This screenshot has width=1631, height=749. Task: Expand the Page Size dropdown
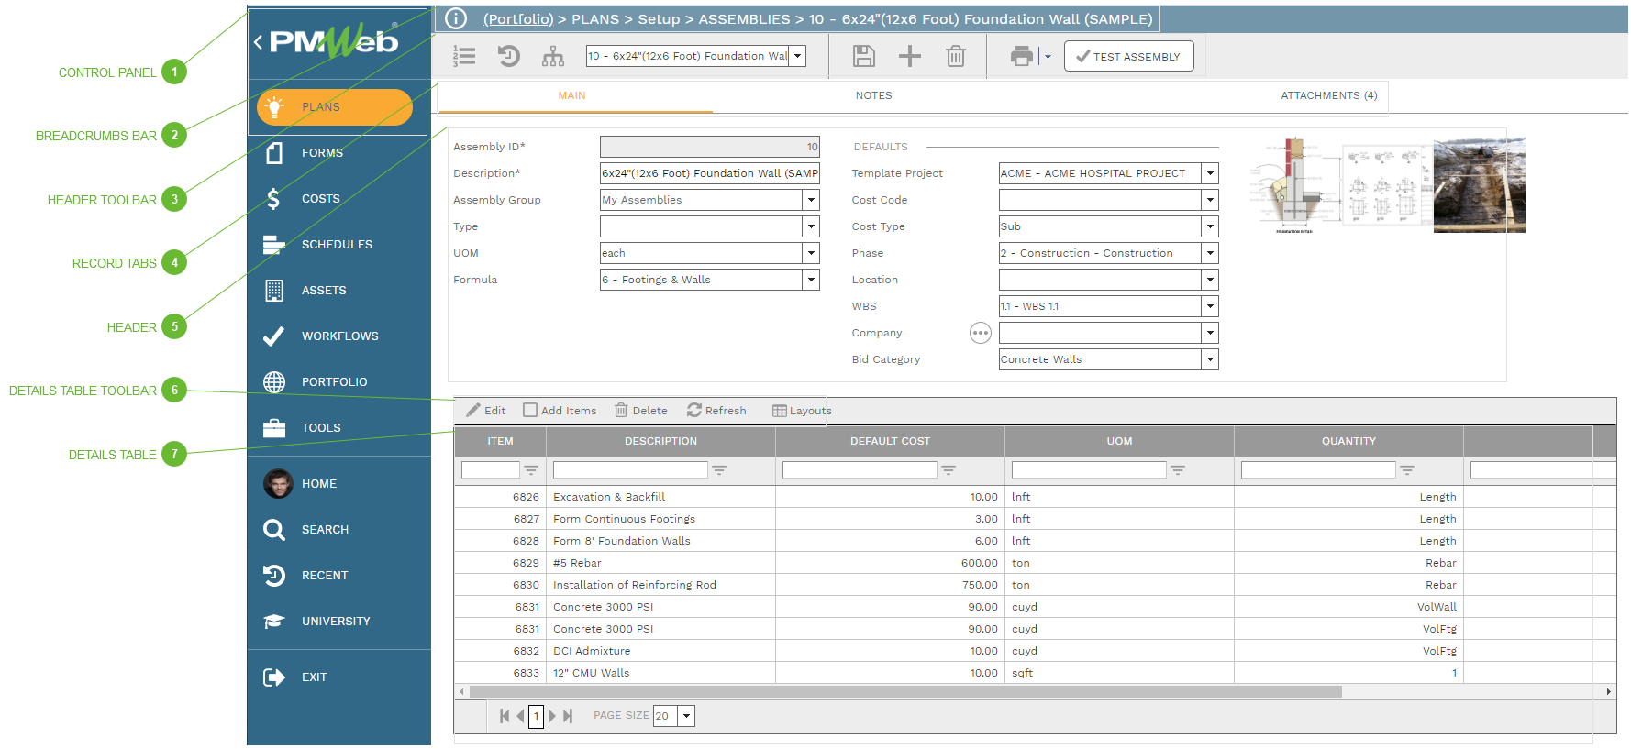click(686, 716)
